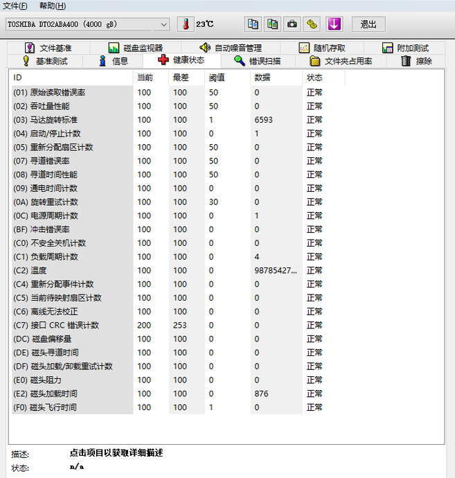Click the blue 信息 info icon
Viewport: 455px width, 478px height.
pyautogui.click(x=102, y=61)
